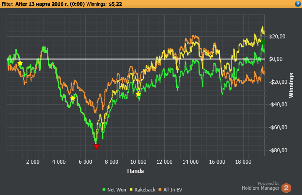The image size is (302, 195).
Task: Click the 'Powered by' text
Action: coord(268,183)
